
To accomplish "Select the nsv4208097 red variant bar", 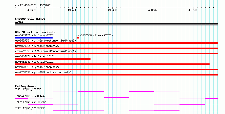I will 116,75.
